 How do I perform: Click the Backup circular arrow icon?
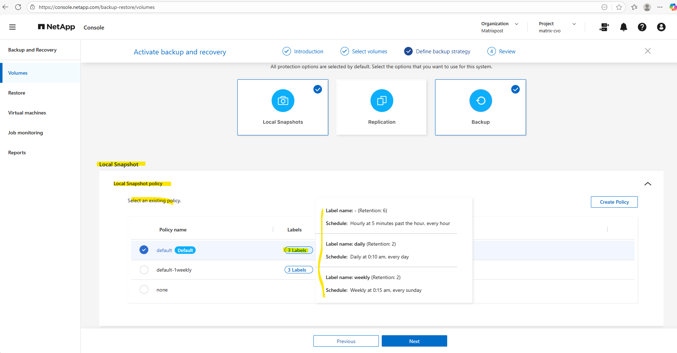(x=480, y=101)
